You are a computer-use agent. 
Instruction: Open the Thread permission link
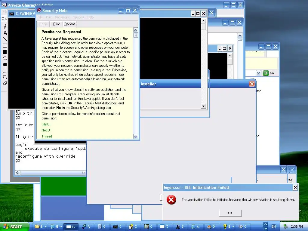pyautogui.click(x=47, y=136)
